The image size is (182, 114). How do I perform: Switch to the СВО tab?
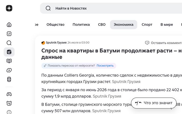point(102,25)
